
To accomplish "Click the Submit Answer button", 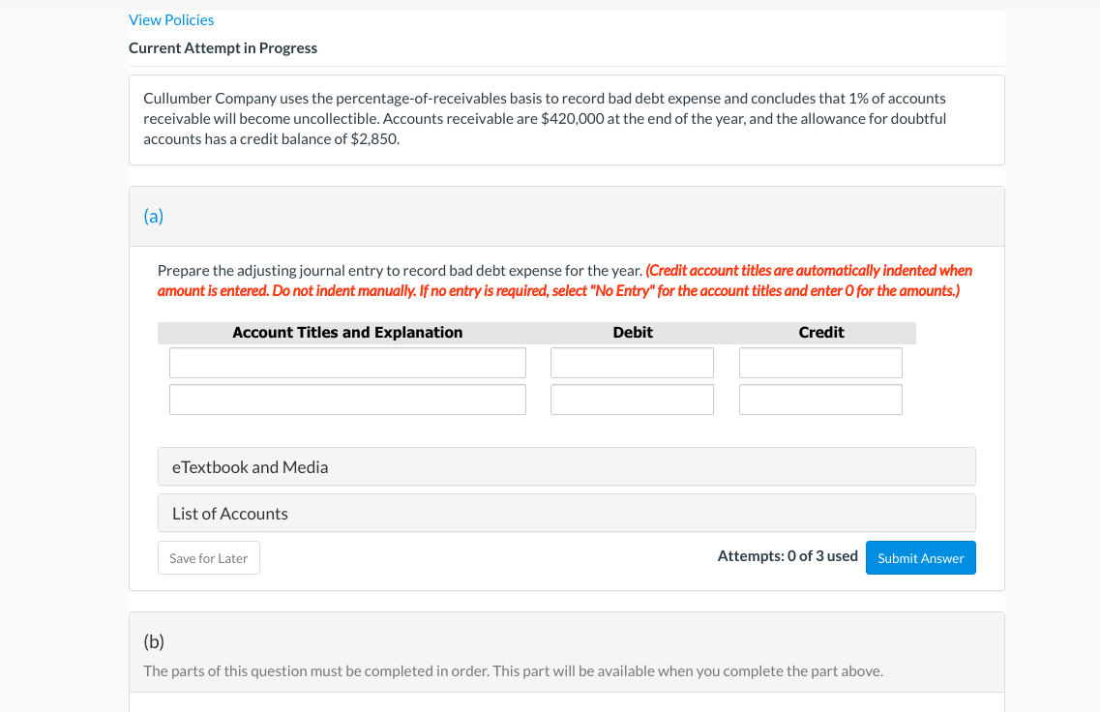I will [x=920, y=557].
